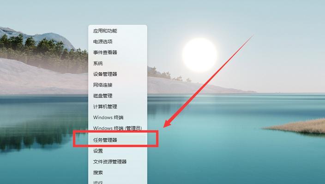The image size is (325, 184).
Task: Open 应用和功能 from the context menu
Action: tap(118, 31)
